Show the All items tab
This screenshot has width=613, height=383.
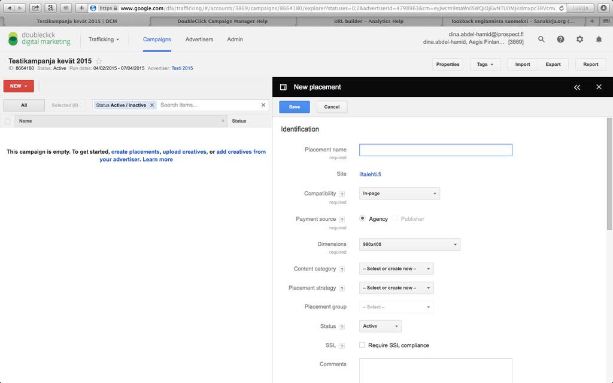tap(24, 105)
